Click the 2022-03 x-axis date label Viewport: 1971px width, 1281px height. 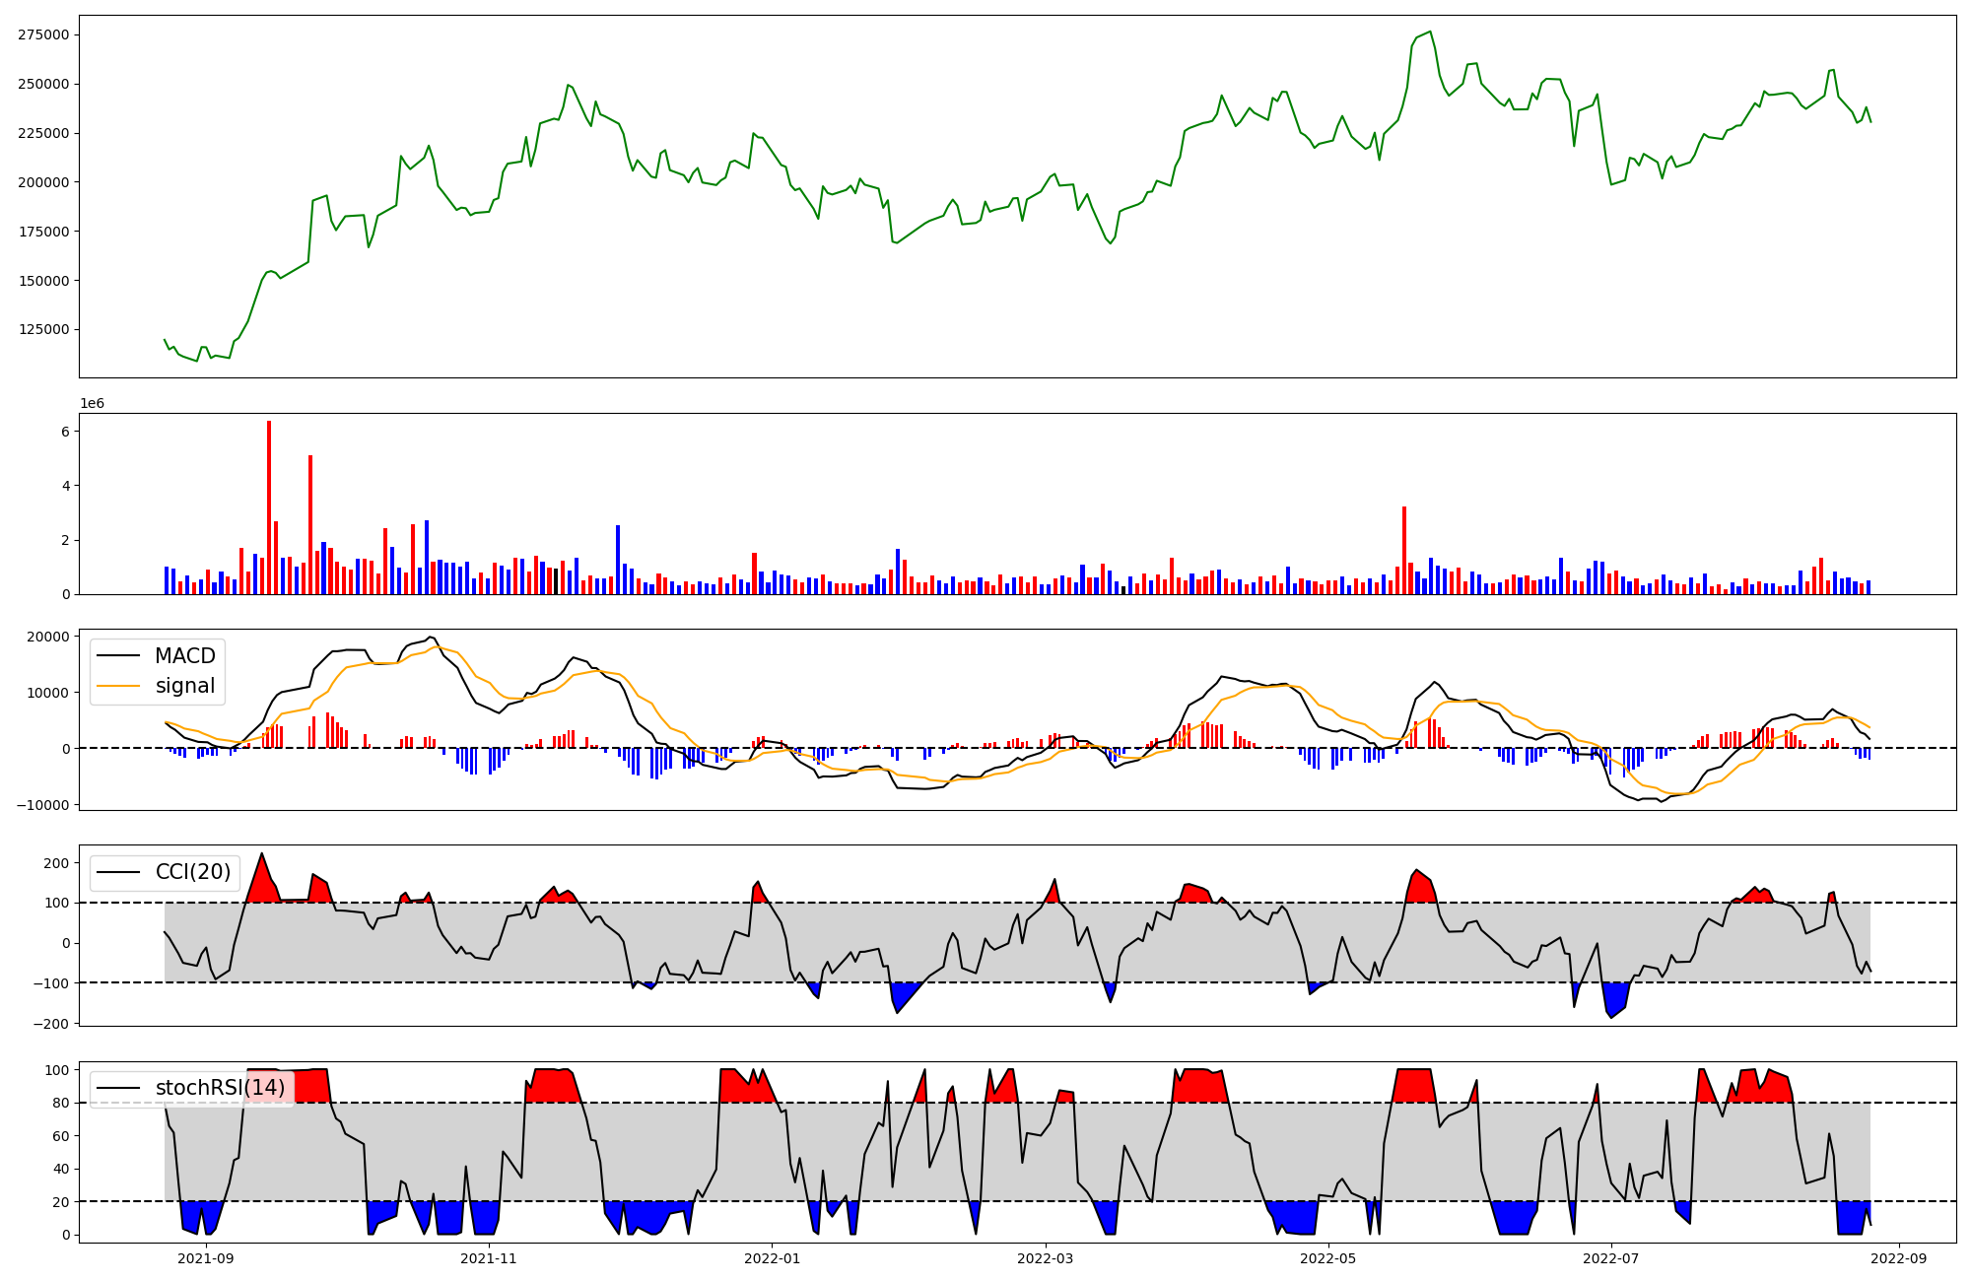pos(1045,1257)
